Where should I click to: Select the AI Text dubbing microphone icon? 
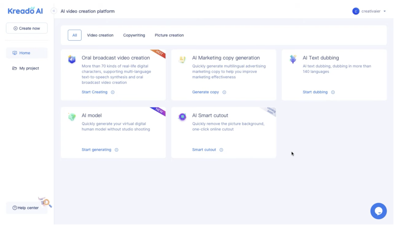coord(293,59)
